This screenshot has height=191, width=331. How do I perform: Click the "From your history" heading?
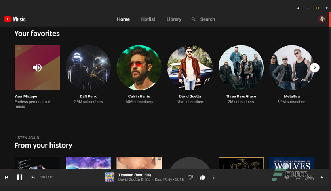click(x=43, y=145)
